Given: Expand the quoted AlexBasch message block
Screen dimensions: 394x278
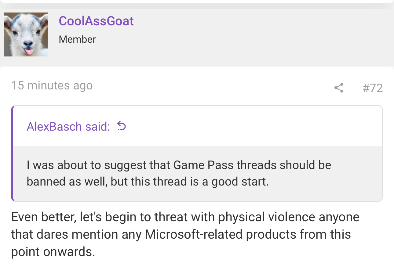Looking at the screenshot, I should coord(197,173).
